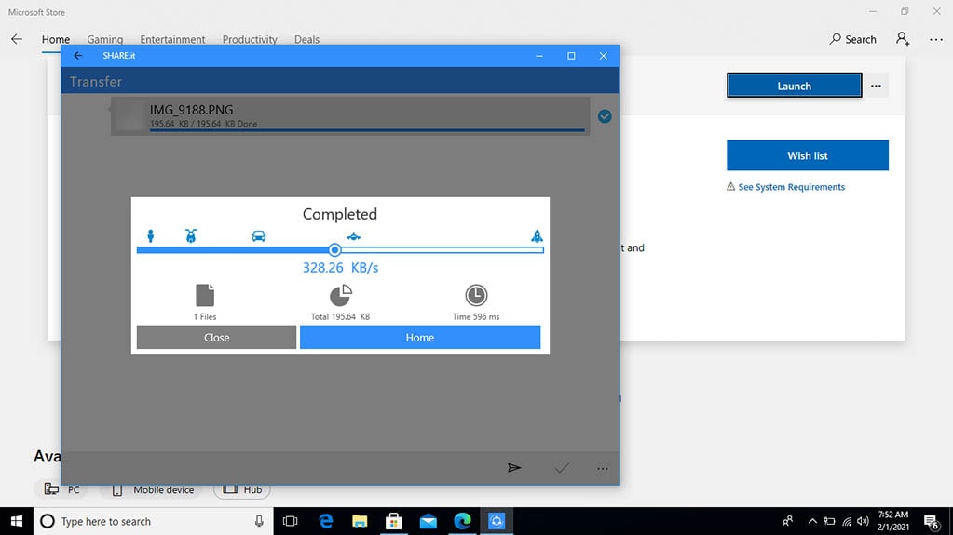Click the walking person speed icon
Image resolution: width=953 pixels, height=535 pixels.
[151, 235]
